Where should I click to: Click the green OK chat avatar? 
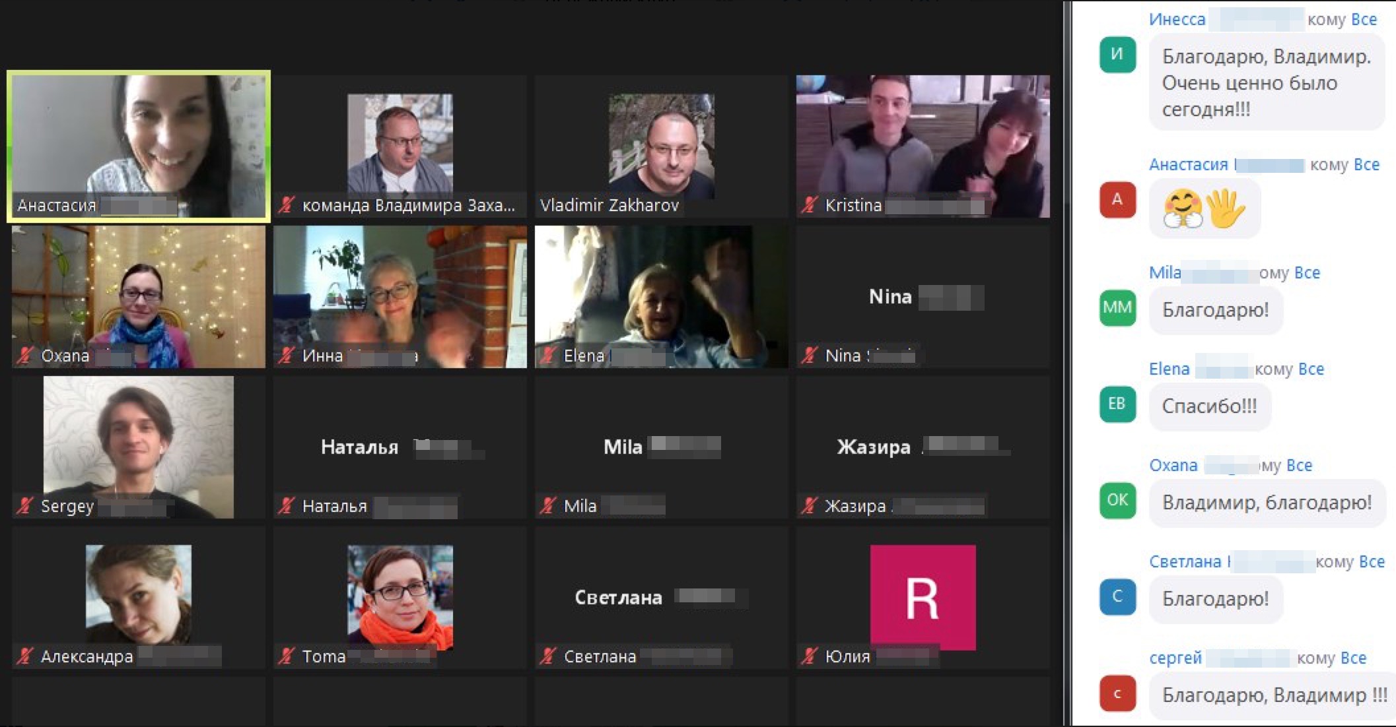[1117, 500]
